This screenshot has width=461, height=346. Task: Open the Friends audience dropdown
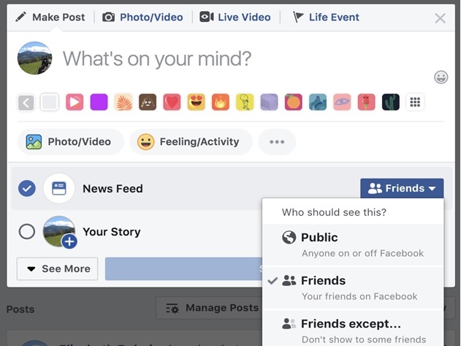(x=402, y=188)
